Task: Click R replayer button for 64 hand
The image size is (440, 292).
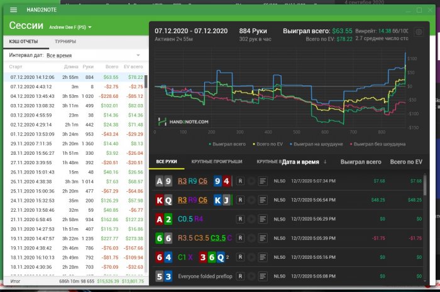Action: click(x=240, y=257)
